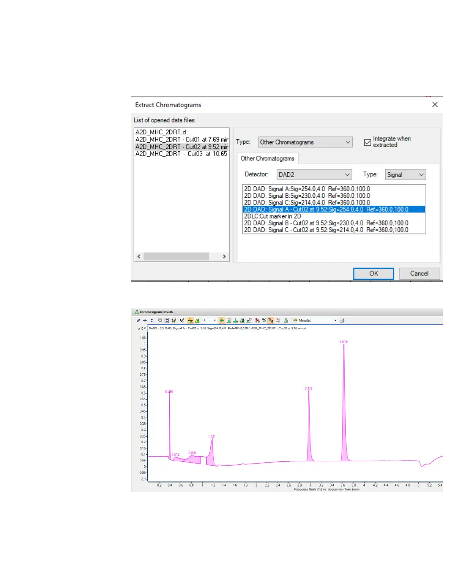Open the chromatogram Type dropdown (Other Chromatograms)

tap(305, 142)
